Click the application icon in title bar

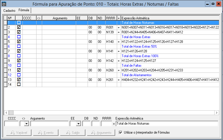tap(4, 4)
